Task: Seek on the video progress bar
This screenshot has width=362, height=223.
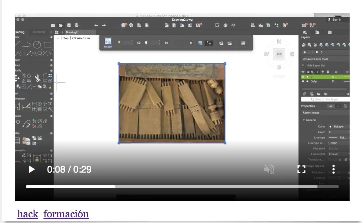Action: click(182, 187)
